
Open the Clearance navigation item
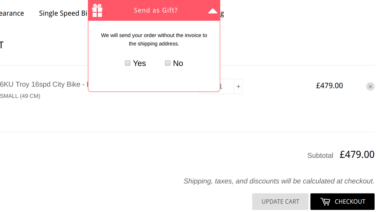click(x=12, y=13)
